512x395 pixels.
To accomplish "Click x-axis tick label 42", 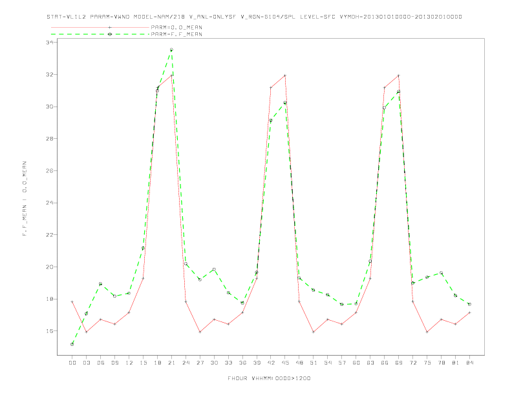I will tap(271, 363).
